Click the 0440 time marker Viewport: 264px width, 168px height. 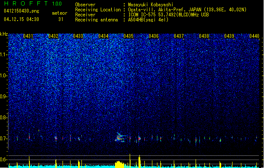point(254,36)
